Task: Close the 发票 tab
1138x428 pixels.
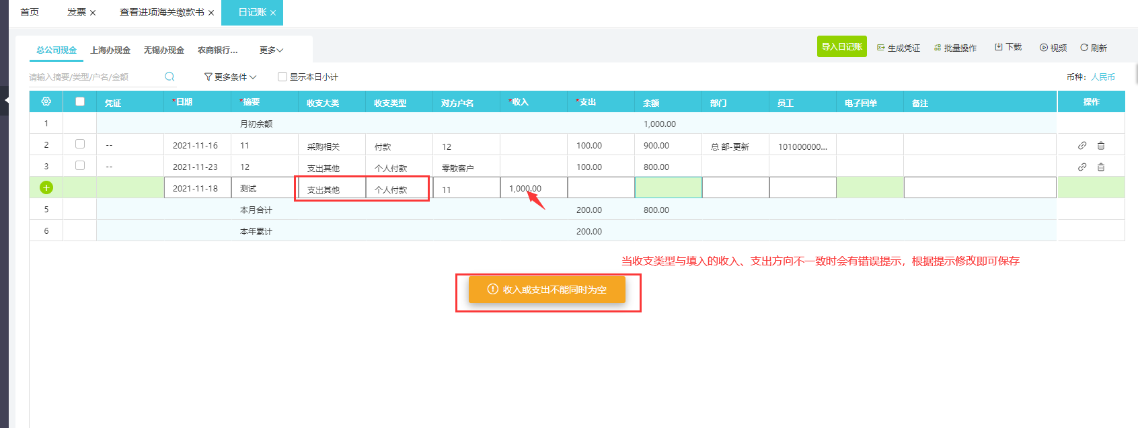Action: 93,13
